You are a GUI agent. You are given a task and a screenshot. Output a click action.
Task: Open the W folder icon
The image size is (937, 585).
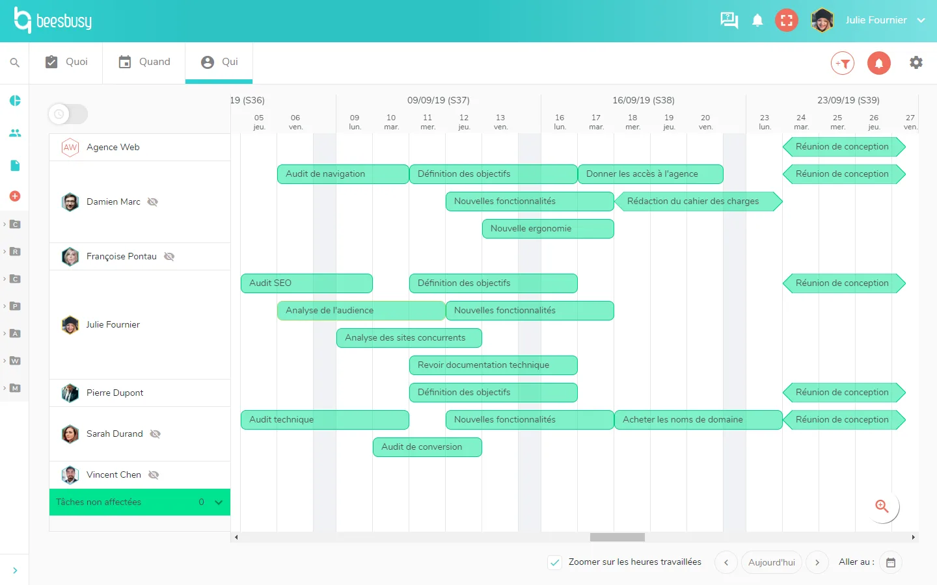15,361
